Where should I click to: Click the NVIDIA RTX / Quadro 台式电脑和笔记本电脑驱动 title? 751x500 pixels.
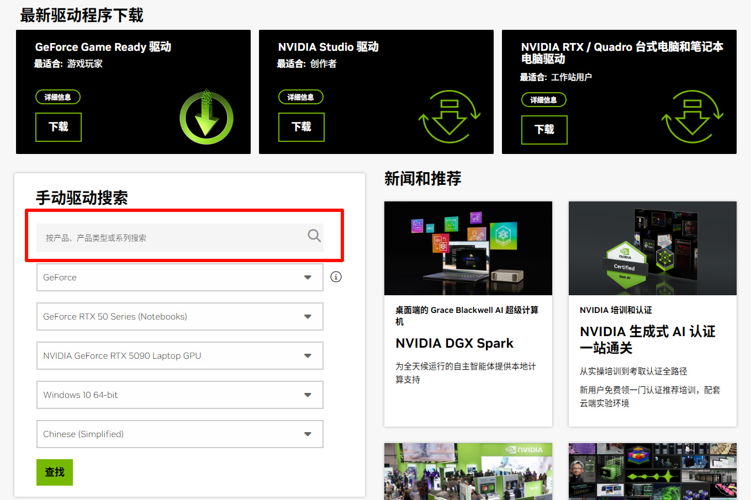622,52
